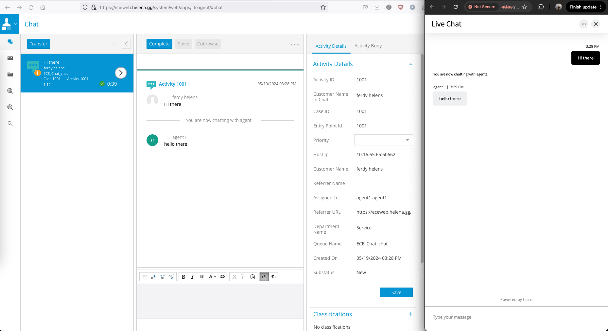
Task: Enable right-to-left text direction
Action: [x=273, y=277]
